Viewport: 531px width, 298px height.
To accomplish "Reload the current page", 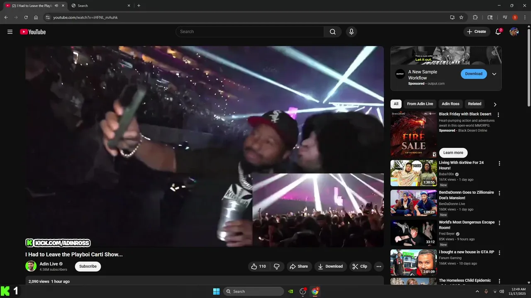I will click(26, 17).
